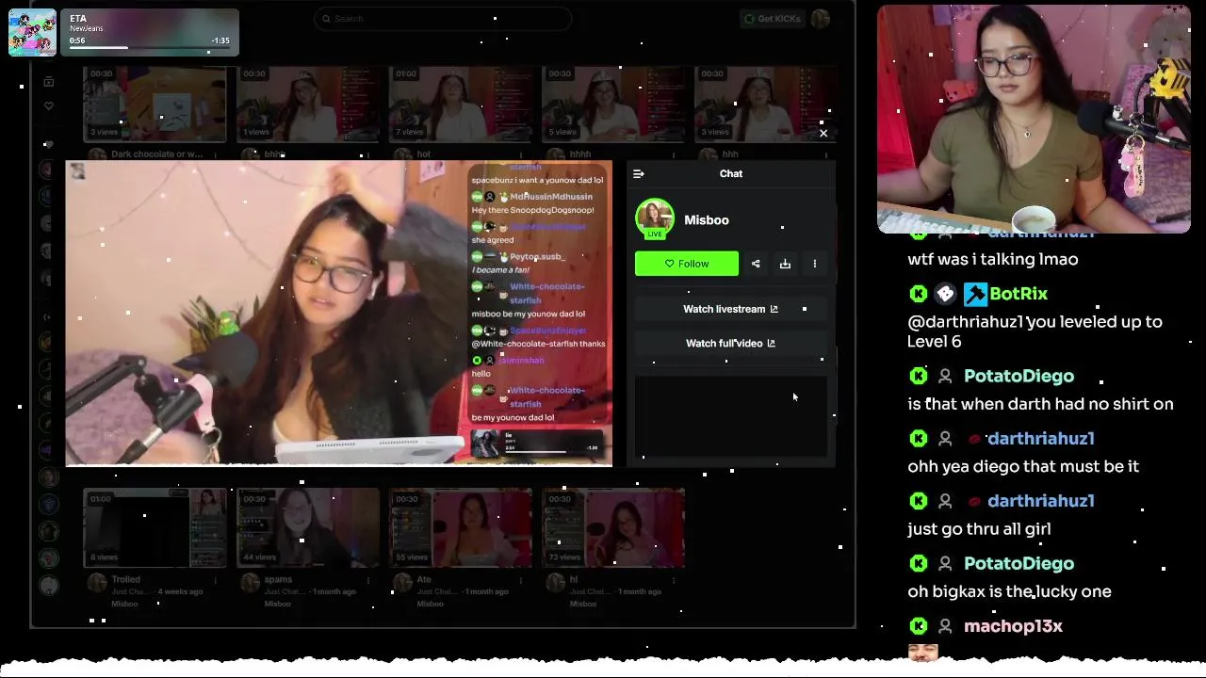This screenshot has height=678, width=1206.
Task: Click darthriahuz1 above 'ohh yea diego' message
Action: (1040, 438)
